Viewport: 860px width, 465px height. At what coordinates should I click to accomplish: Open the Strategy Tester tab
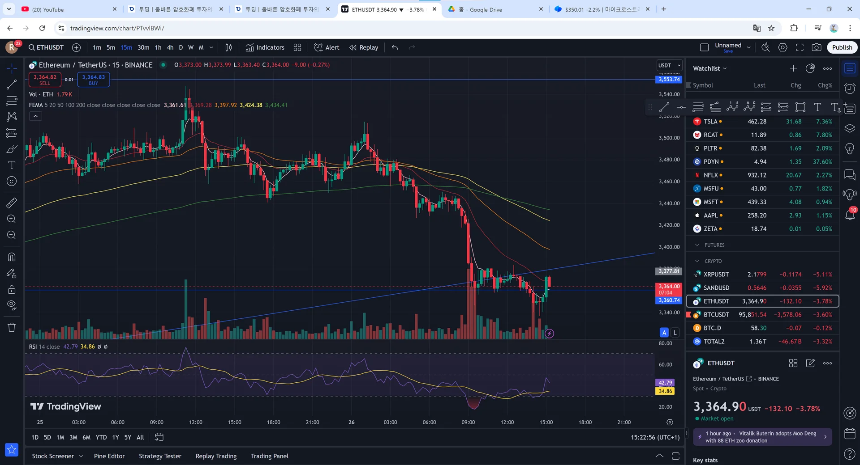[x=160, y=456]
